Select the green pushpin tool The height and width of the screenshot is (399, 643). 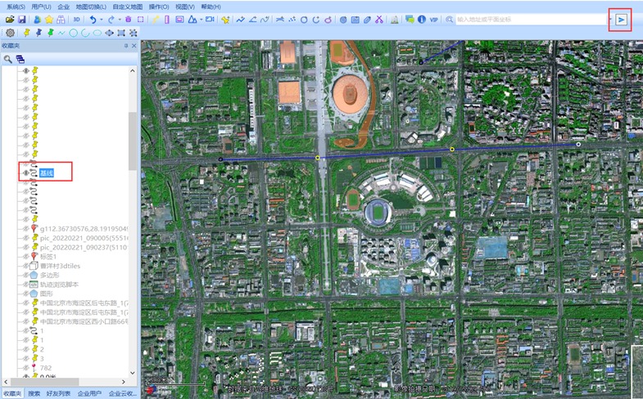pos(50,33)
